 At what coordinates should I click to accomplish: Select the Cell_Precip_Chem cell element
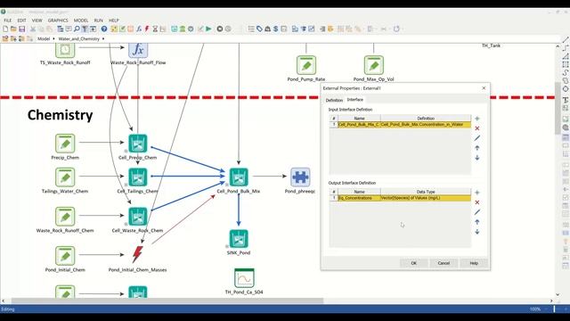[x=138, y=143]
